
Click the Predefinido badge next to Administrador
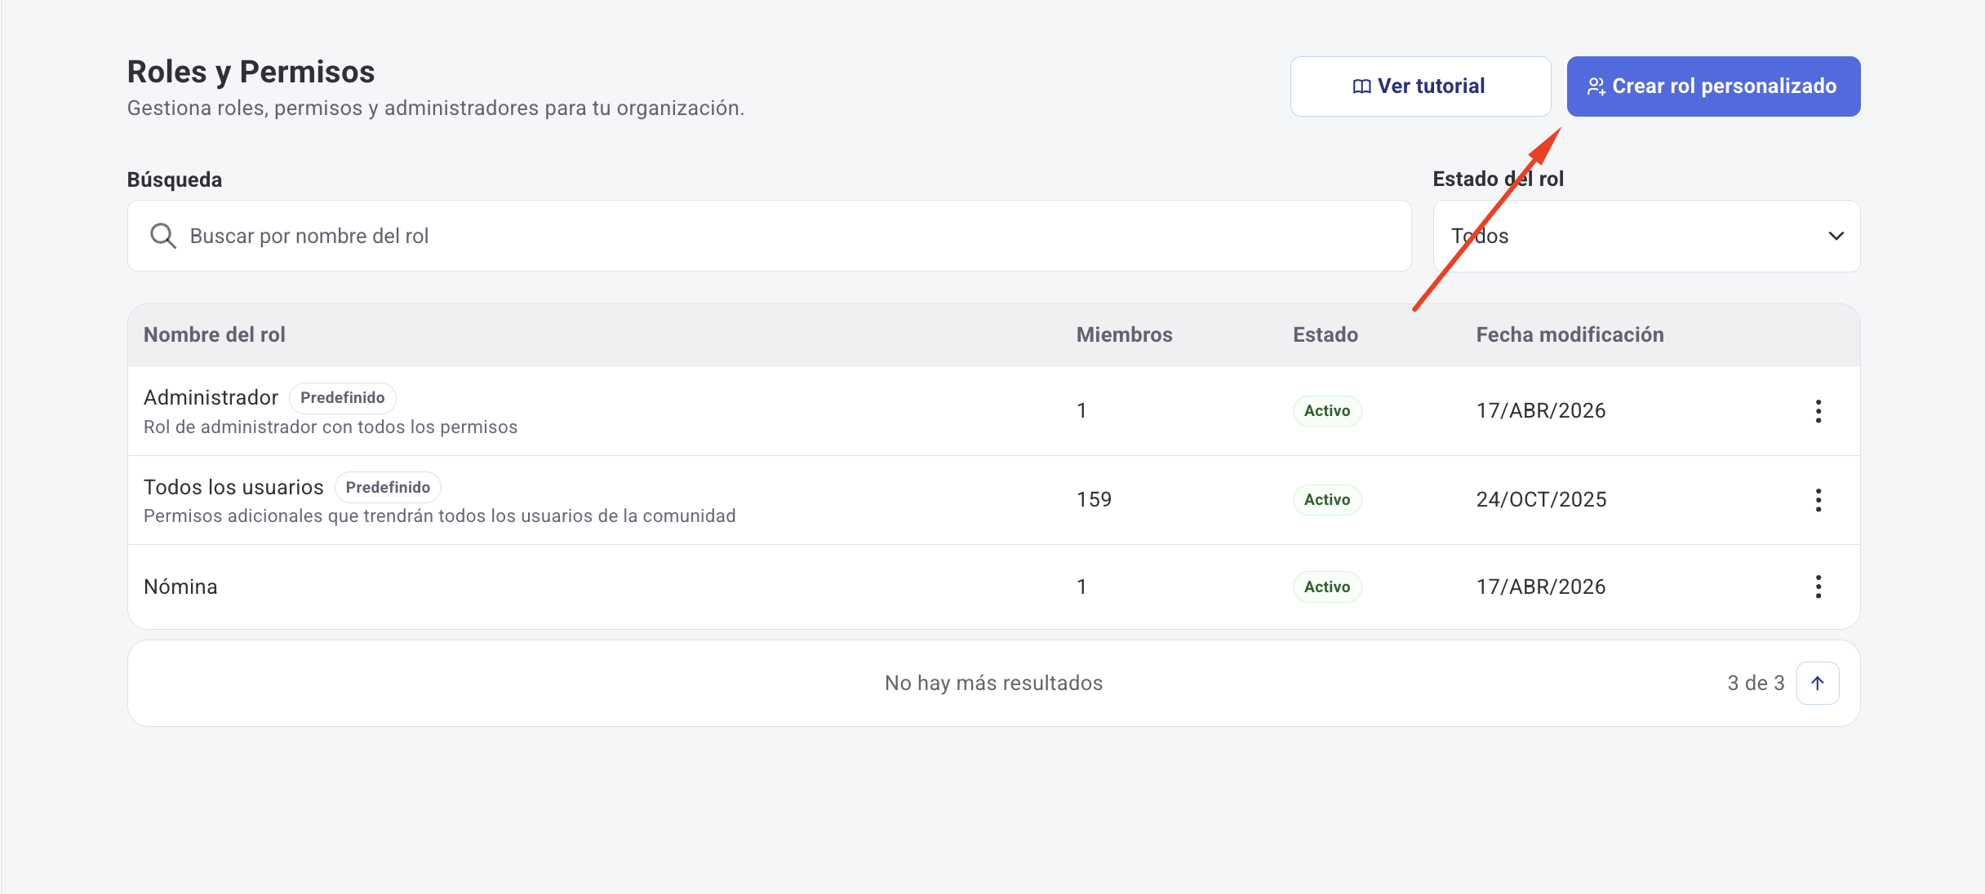(x=342, y=398)
